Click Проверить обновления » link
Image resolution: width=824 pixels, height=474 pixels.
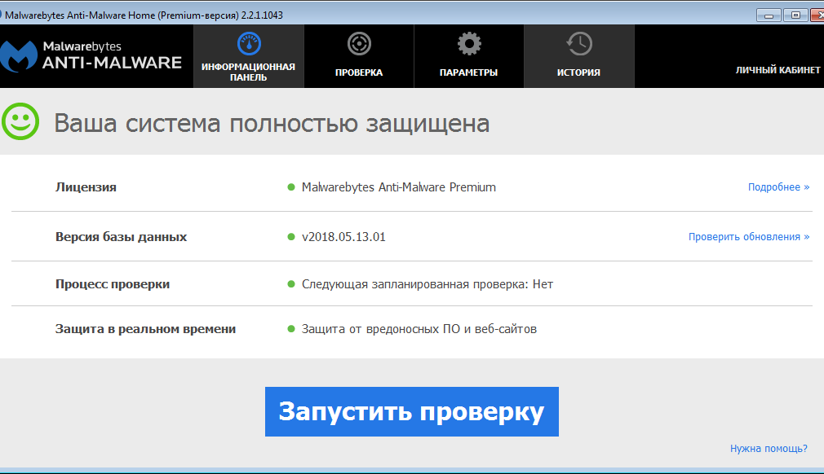click(749, 237)
